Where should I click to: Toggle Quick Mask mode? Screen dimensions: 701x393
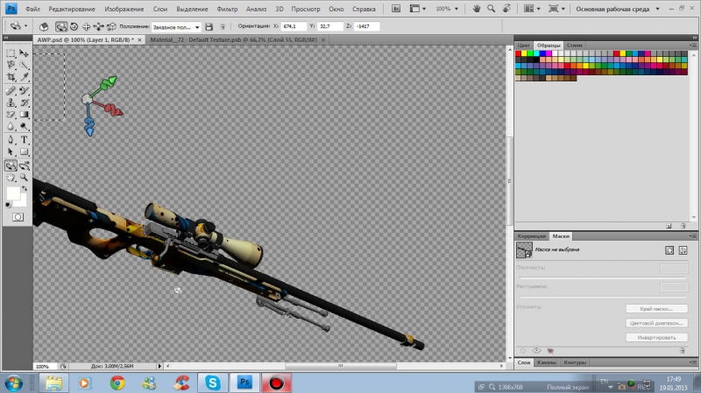18,217
